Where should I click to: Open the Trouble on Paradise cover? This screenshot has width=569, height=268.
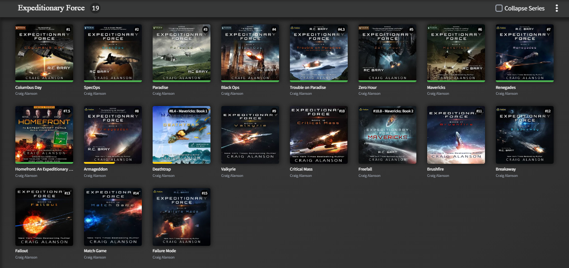319,53
